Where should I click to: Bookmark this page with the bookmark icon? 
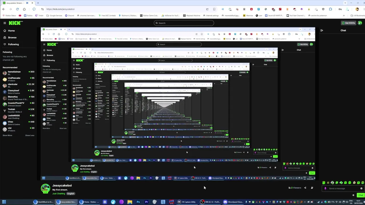pos(214,9)
